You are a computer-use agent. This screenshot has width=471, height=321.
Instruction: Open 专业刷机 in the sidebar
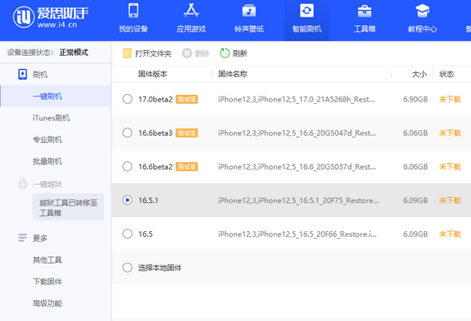pos(47,140)
